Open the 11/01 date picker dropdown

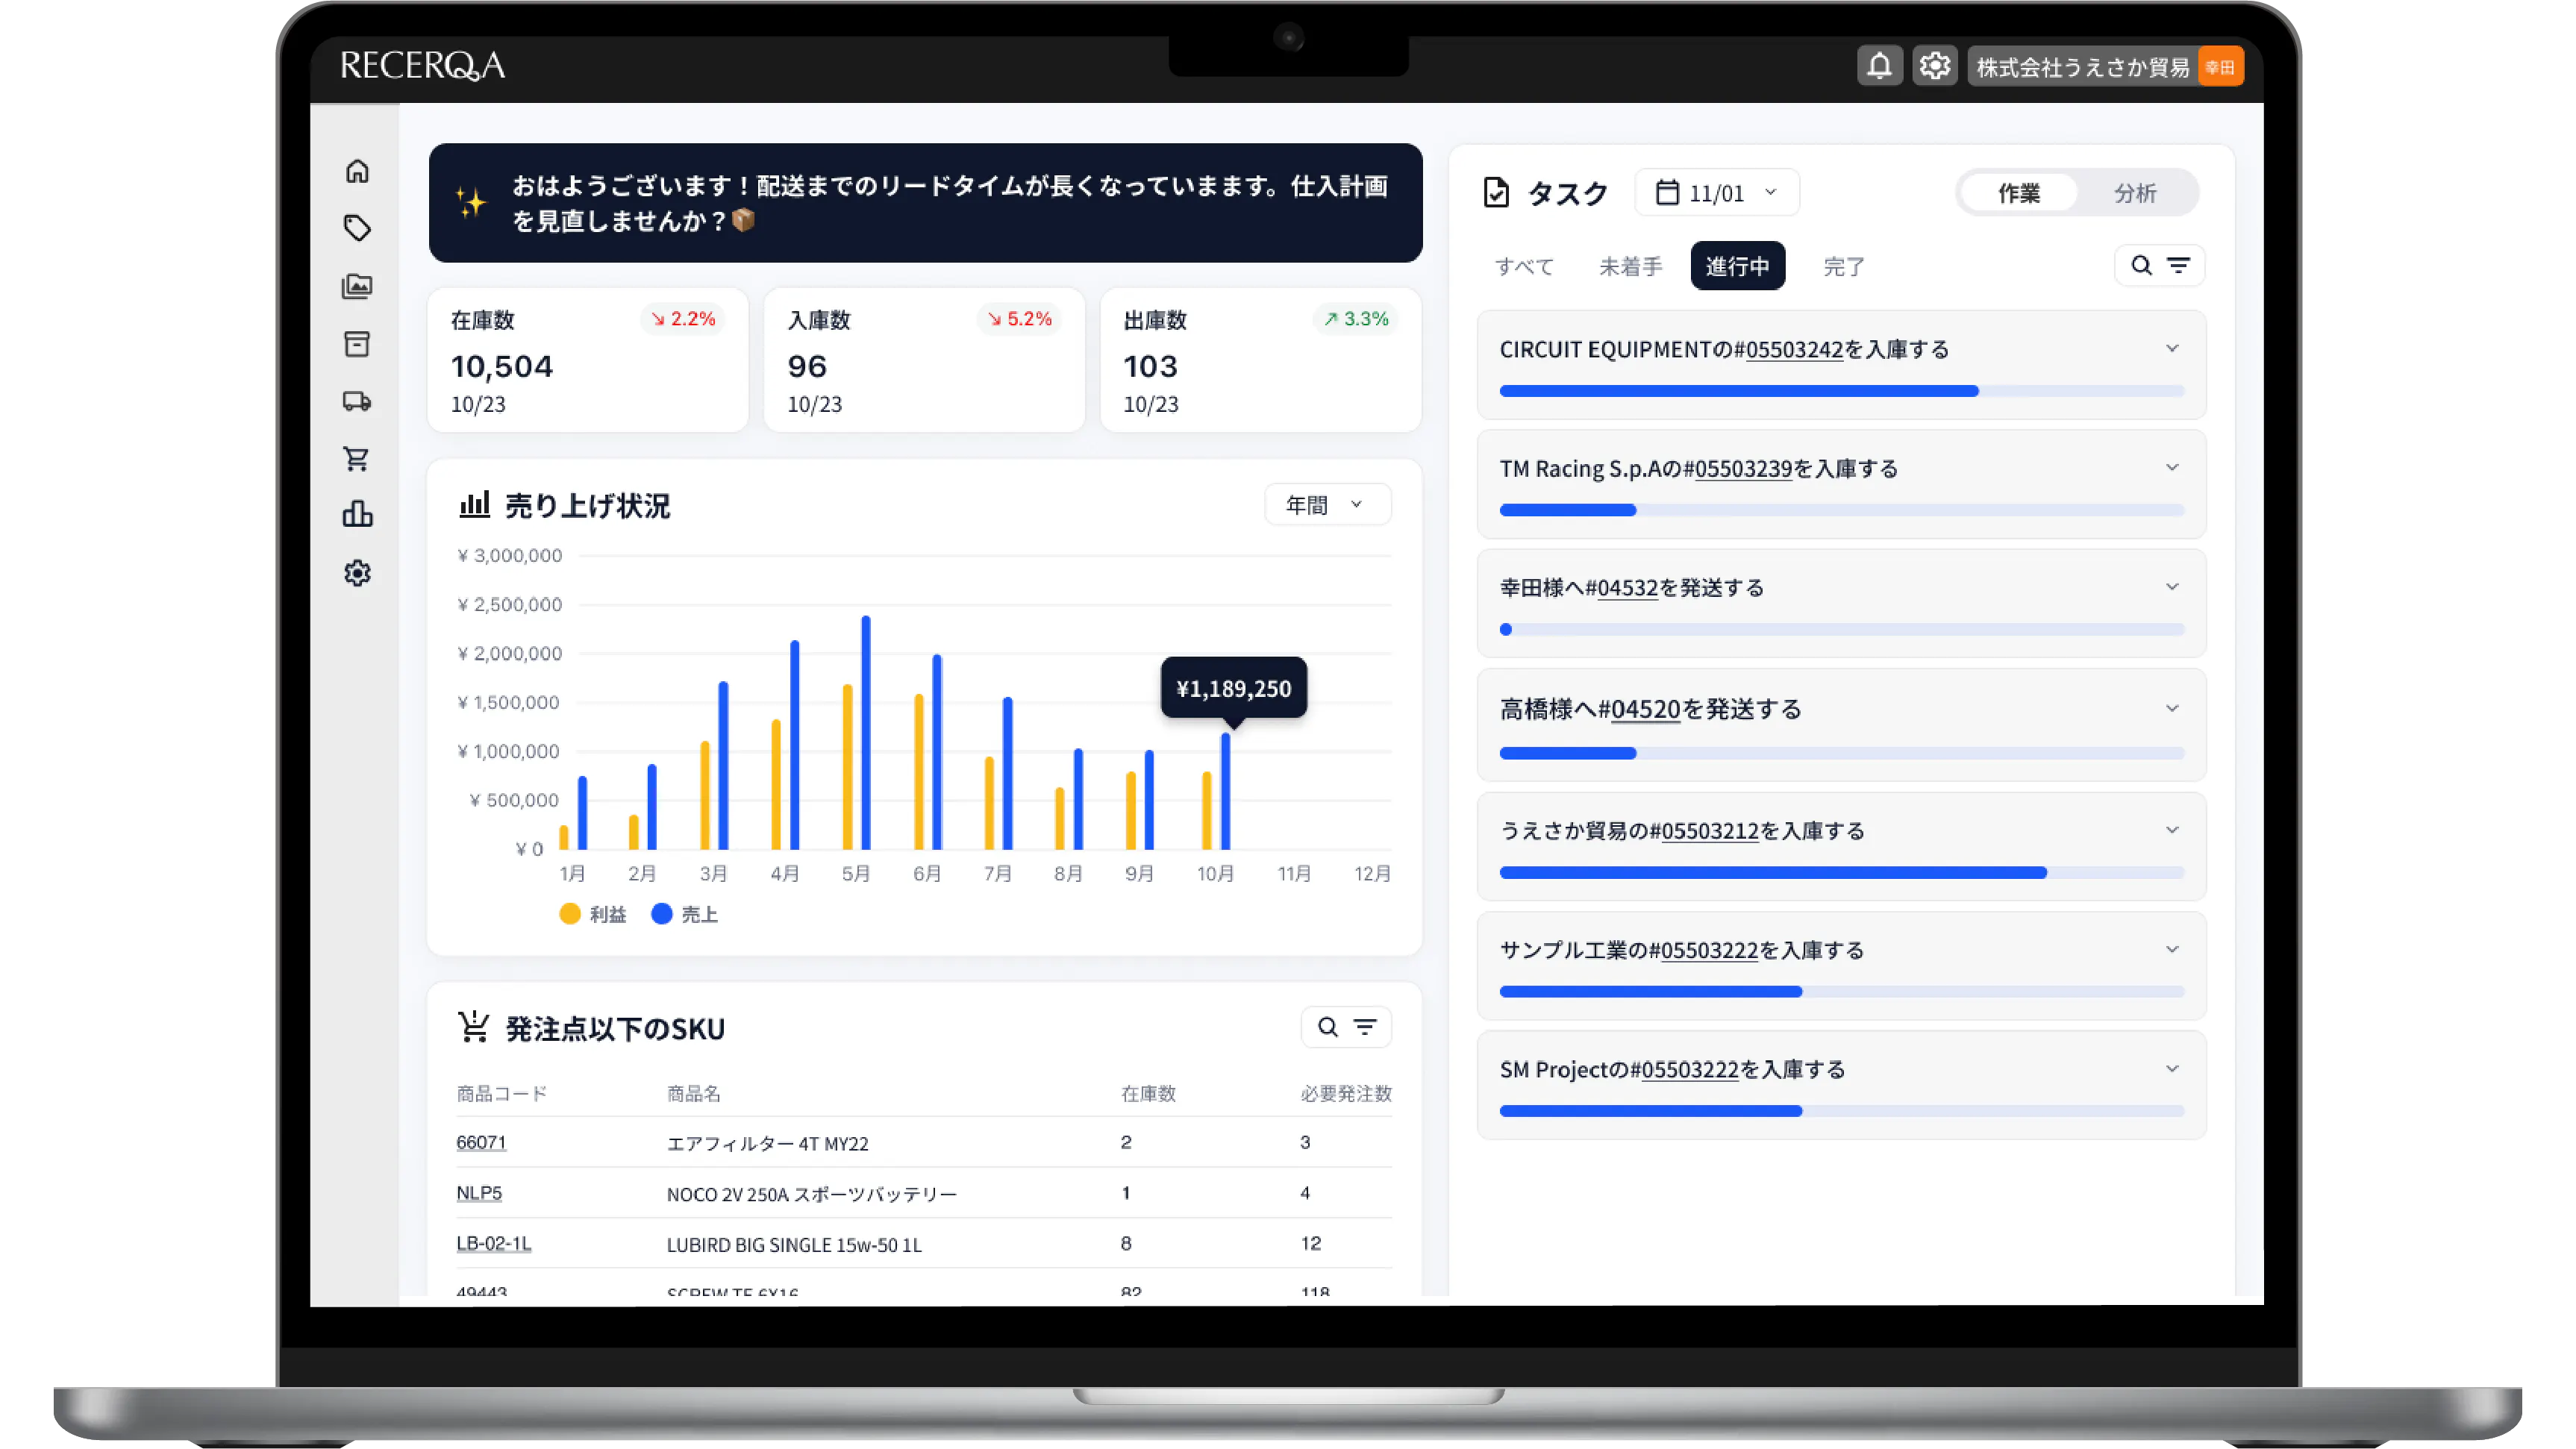point(1716,191)
